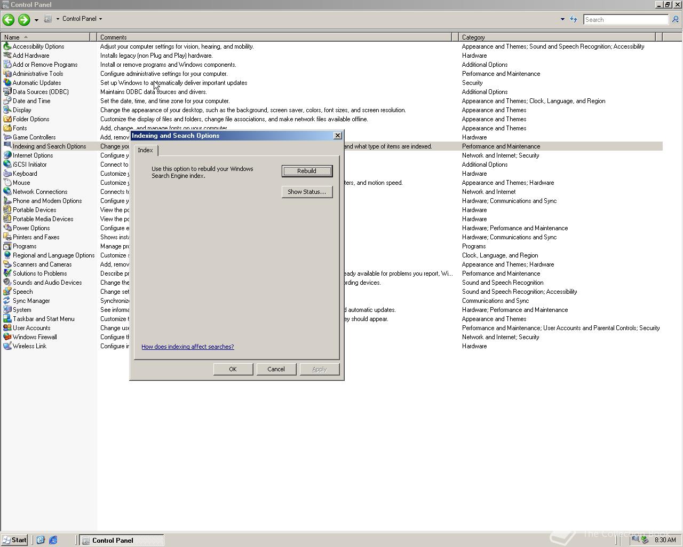Select the Taskbar and Start Menu row
Screen dimensions: 683x547
[332, 319]
